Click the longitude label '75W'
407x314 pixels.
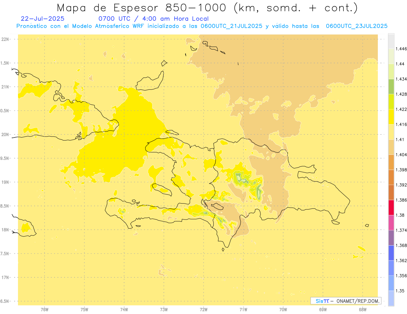coord(84,310)
